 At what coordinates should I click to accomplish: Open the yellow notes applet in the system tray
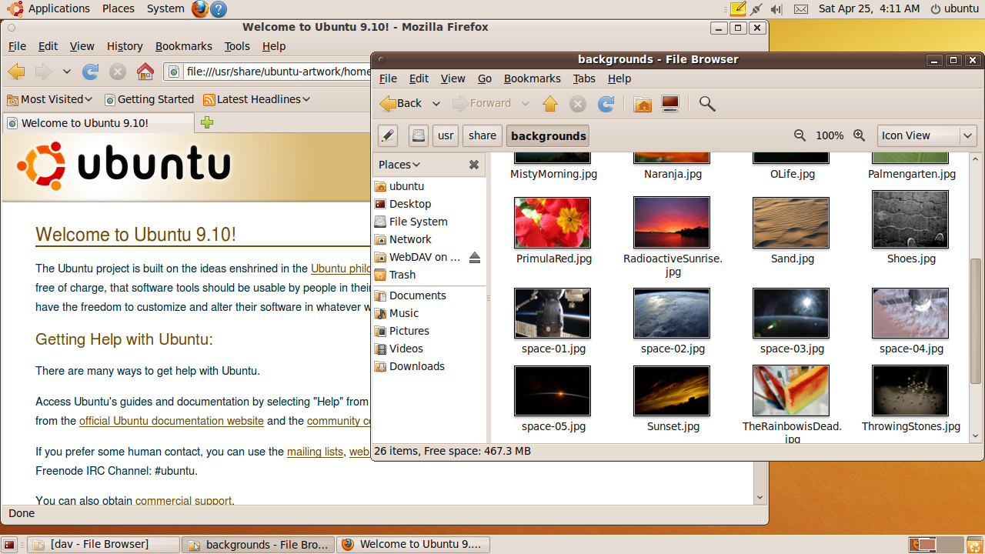pyautogui.click(x=737, y=9)
